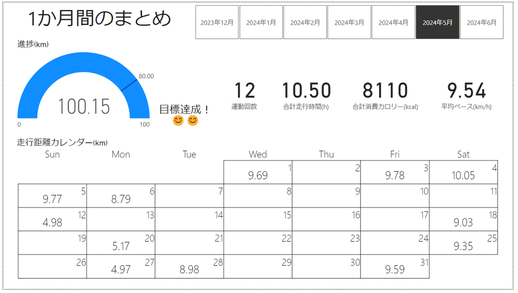518x293 pixels.
Task: Click calendar day number 29
Action: click(287, 262)
